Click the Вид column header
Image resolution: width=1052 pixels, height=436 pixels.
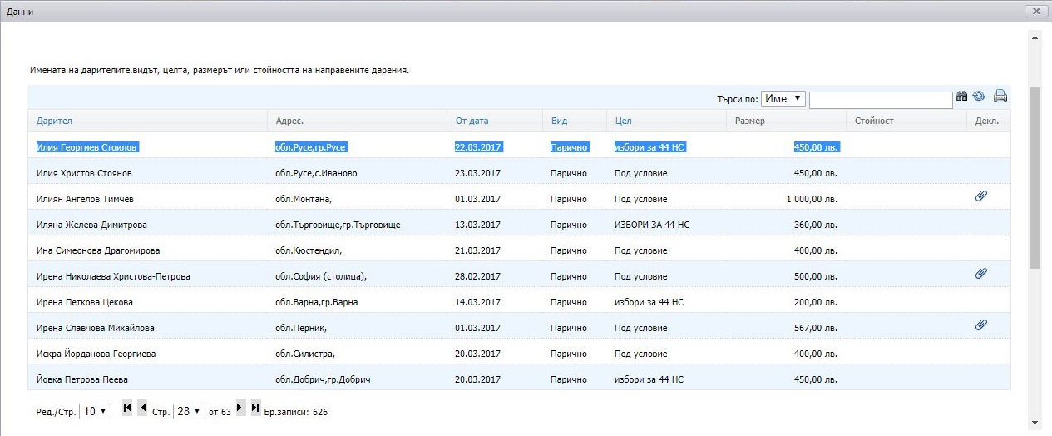(559, 121)
